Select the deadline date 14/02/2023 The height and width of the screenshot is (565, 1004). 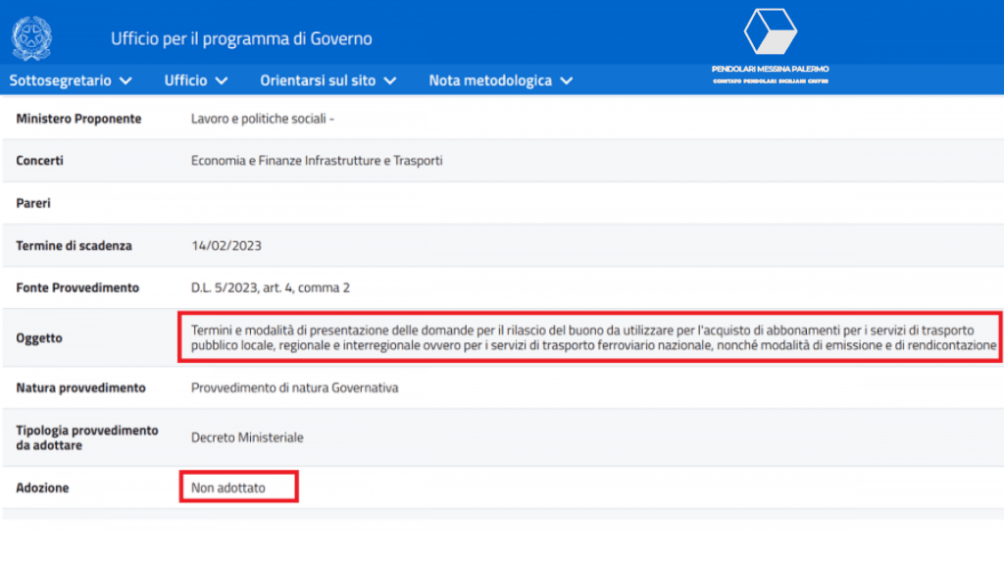click(x=226, y=245)
